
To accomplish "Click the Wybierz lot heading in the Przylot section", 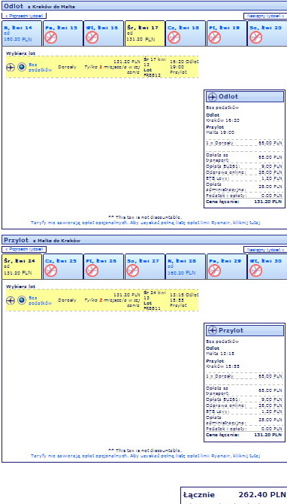I will [x=20, y=286].
